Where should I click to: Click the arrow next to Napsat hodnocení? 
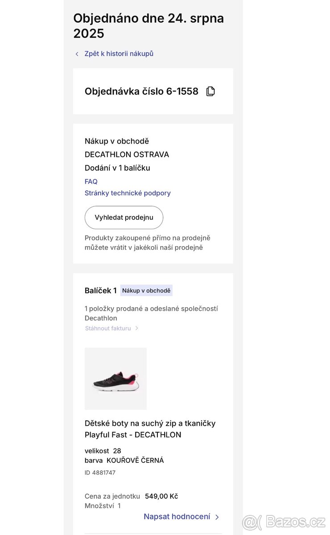[x=217, y=517]
